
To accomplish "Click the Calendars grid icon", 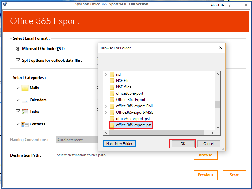I will (25, 100).
